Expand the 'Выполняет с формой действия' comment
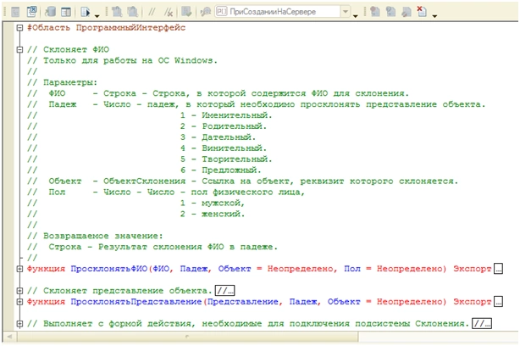This screenshot has height=346, width=520. 19,323
